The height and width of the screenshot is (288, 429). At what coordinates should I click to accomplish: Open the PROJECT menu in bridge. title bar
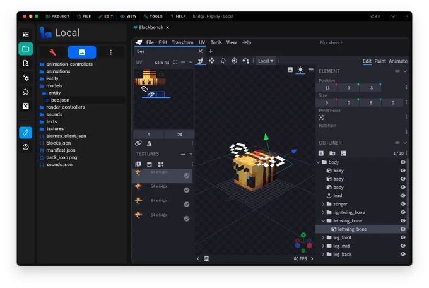click(x=58, y=16)
